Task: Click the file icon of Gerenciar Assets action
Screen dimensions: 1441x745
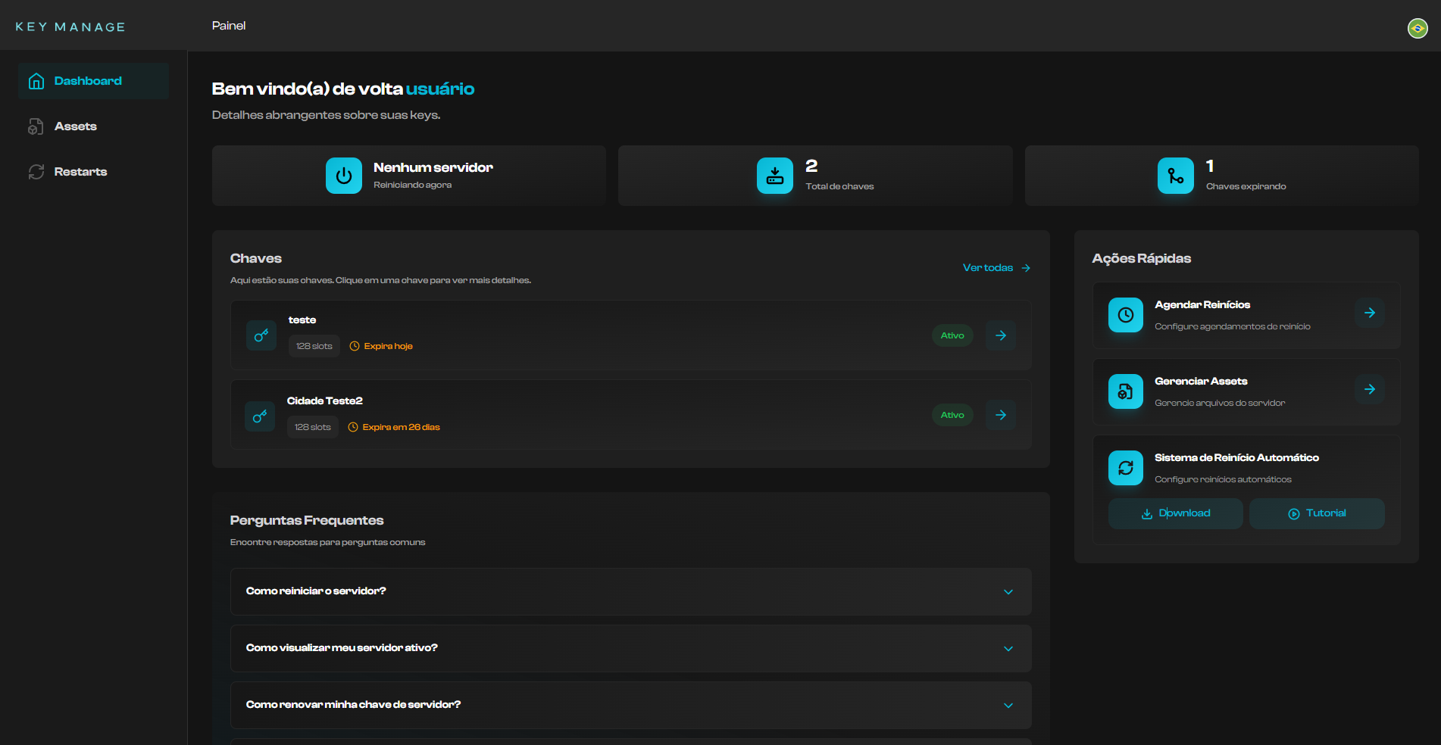Action: pos(1126,391)
